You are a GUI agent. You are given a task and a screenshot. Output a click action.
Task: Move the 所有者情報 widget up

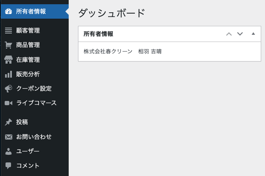[x=229, y=34]
